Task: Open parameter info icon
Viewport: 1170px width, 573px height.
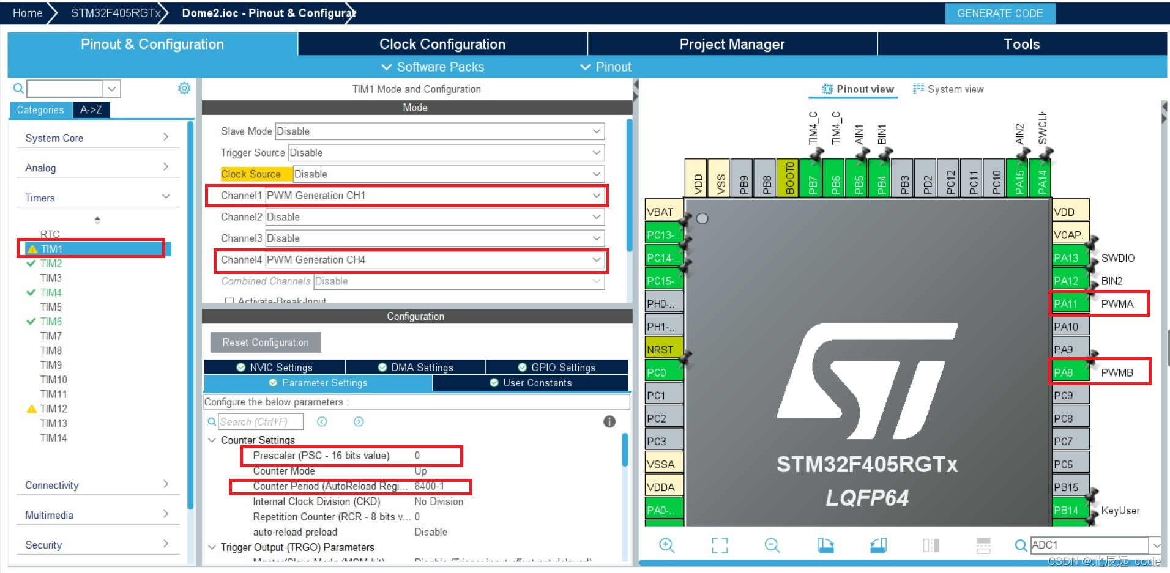Action: (609, 421)
